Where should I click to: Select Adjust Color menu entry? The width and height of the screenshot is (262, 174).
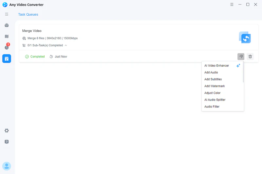point(213,93)
